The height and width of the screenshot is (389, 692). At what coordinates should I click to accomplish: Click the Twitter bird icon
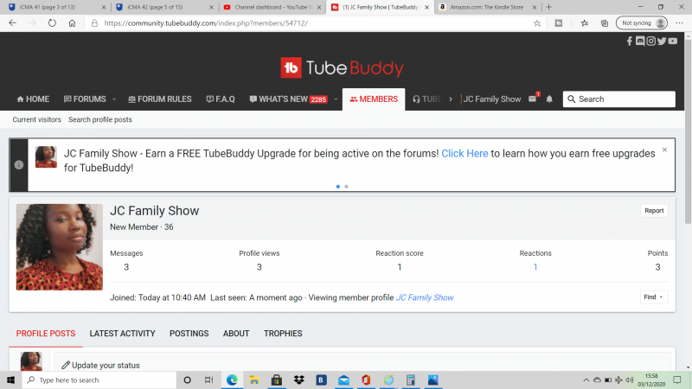662,41
